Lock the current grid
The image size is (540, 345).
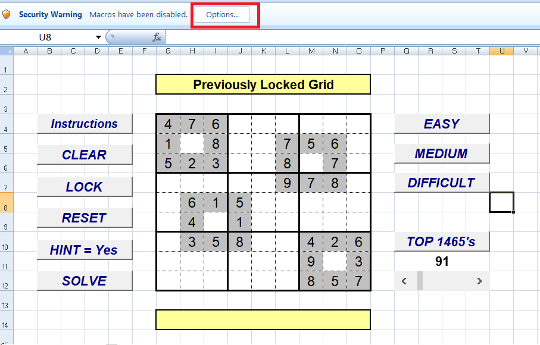(85, 186)
